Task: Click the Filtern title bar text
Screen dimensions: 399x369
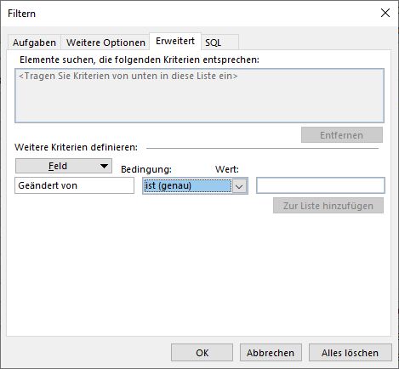Action: pos(21,14)
